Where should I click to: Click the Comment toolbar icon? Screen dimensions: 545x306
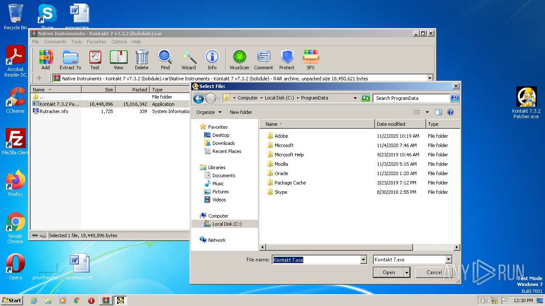(x=264, y=59)
